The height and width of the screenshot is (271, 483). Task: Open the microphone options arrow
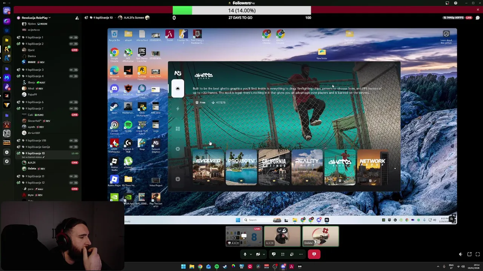coord(251,254)
